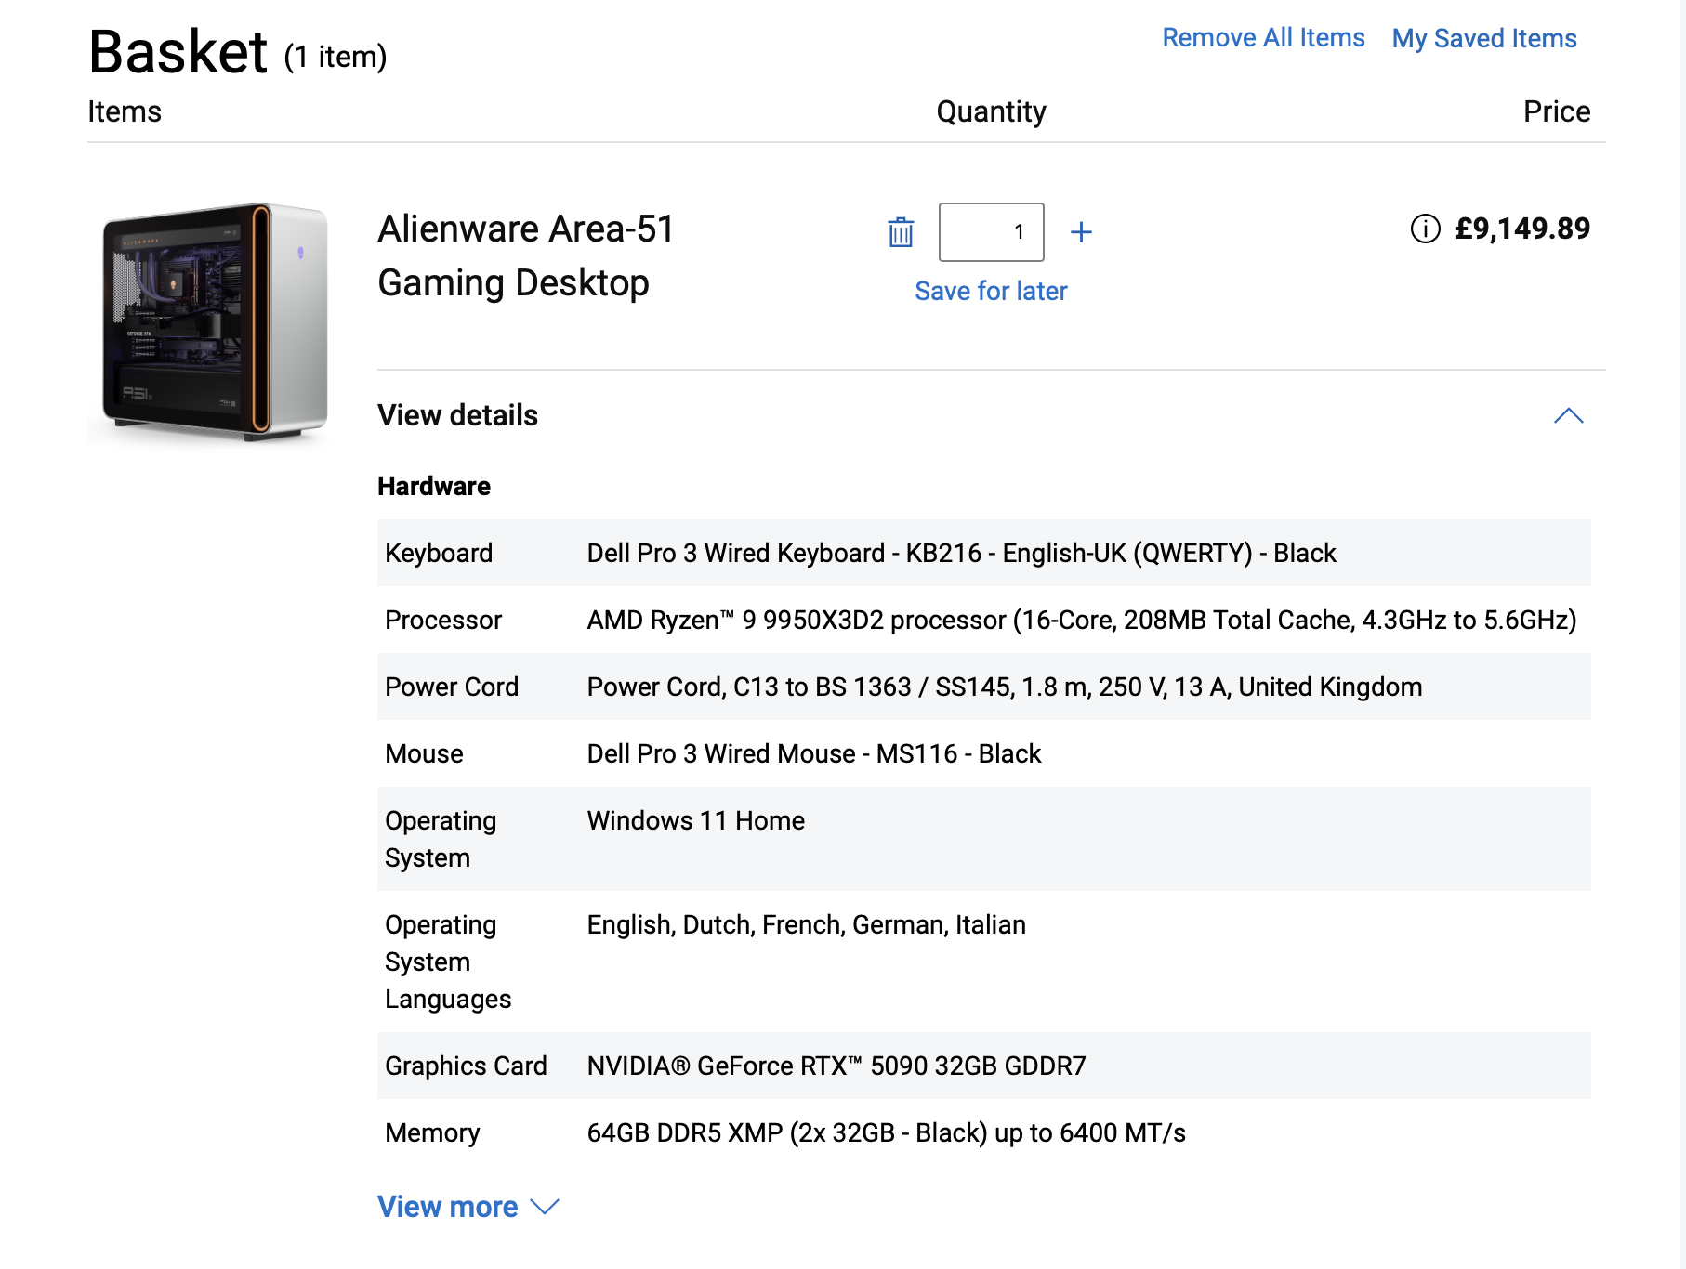The image size is (1686, 1269).
Task: Open My Saved Items
Action: 1484,38
